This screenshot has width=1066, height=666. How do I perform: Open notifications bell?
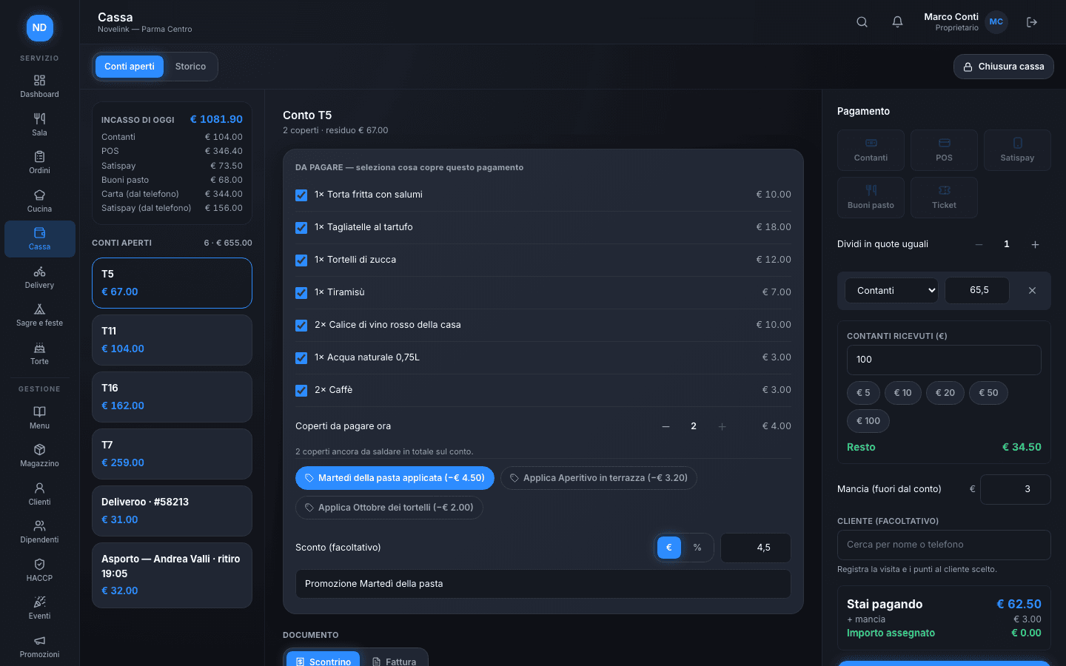pos(897,22)
